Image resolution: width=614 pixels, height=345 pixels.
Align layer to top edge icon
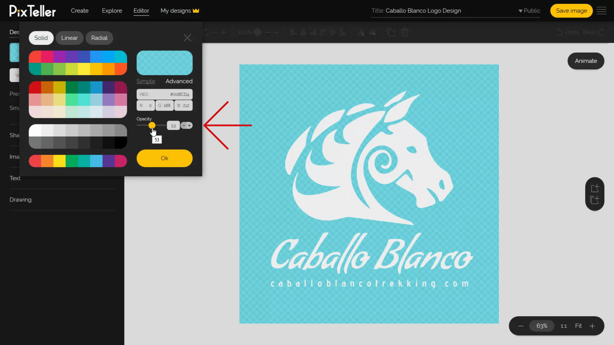(x=323, y=32)
